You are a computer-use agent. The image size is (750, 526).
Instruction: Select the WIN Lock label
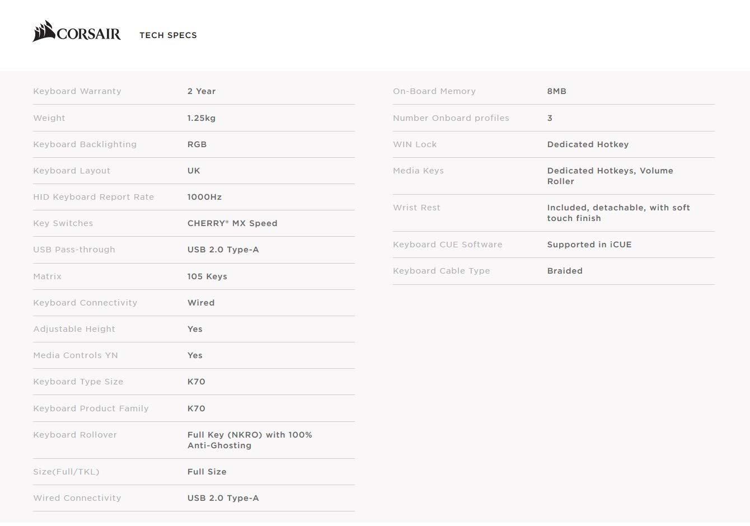[415, 144]
